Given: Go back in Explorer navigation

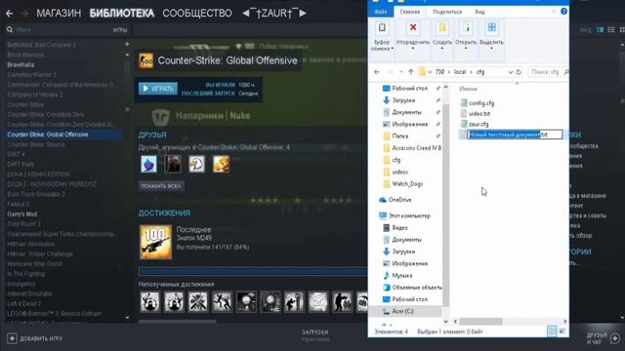Looking at the screenshot, I should 377,72.
